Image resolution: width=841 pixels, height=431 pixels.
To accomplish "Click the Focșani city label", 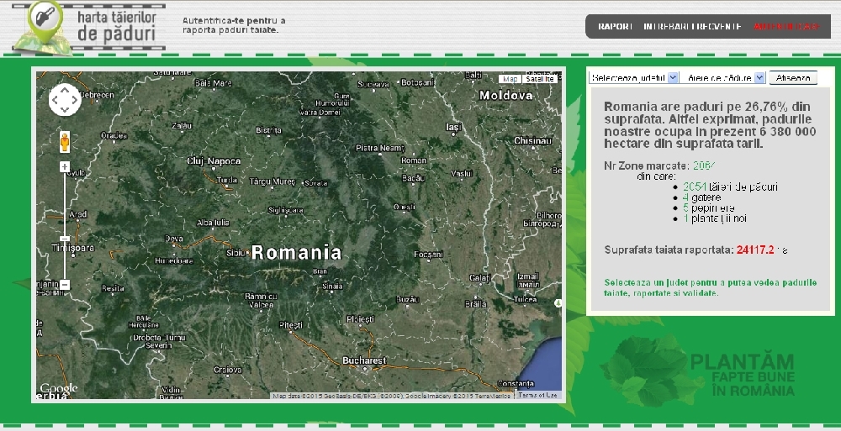I will (x=429, y=254).
